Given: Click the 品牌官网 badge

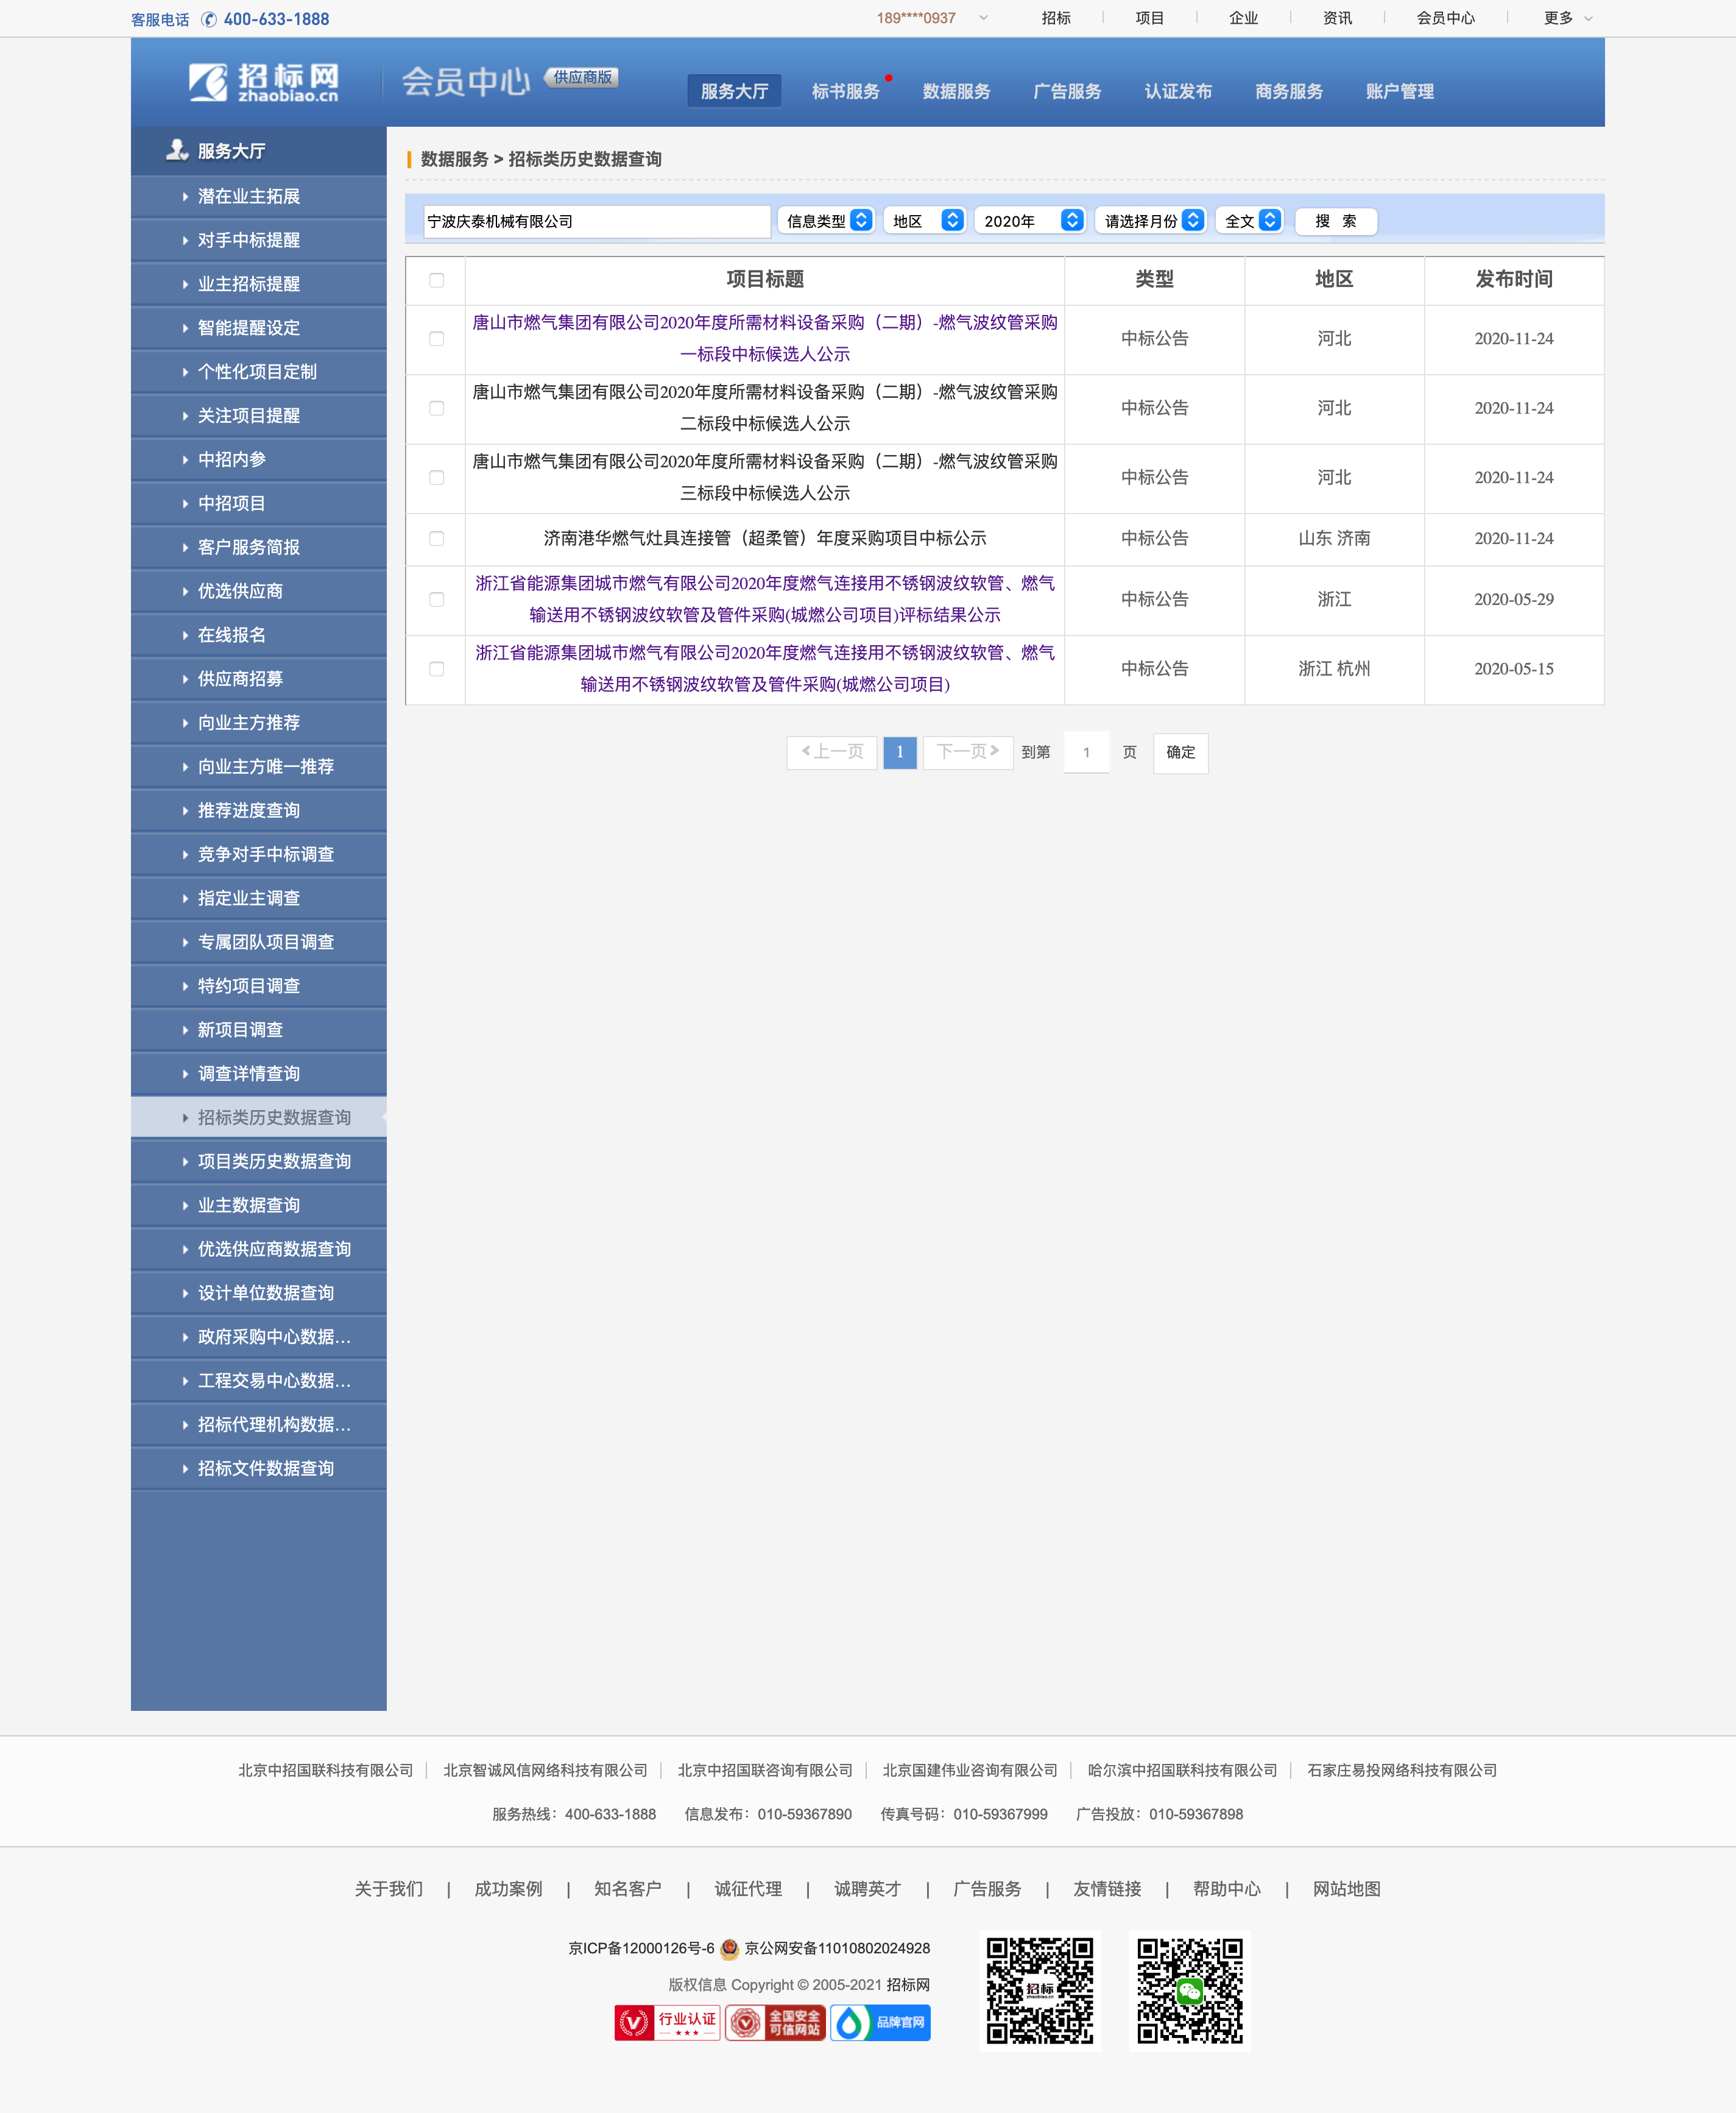Looking at the screenshot, I should coord(880,2023).
